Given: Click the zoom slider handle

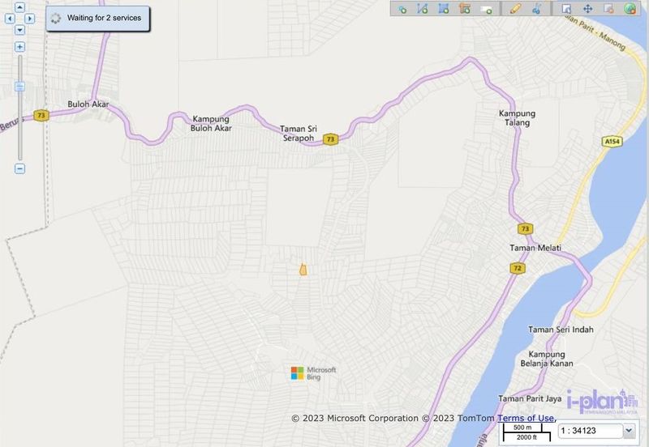Looking at the screenshot, I should [x=19, y=86].
